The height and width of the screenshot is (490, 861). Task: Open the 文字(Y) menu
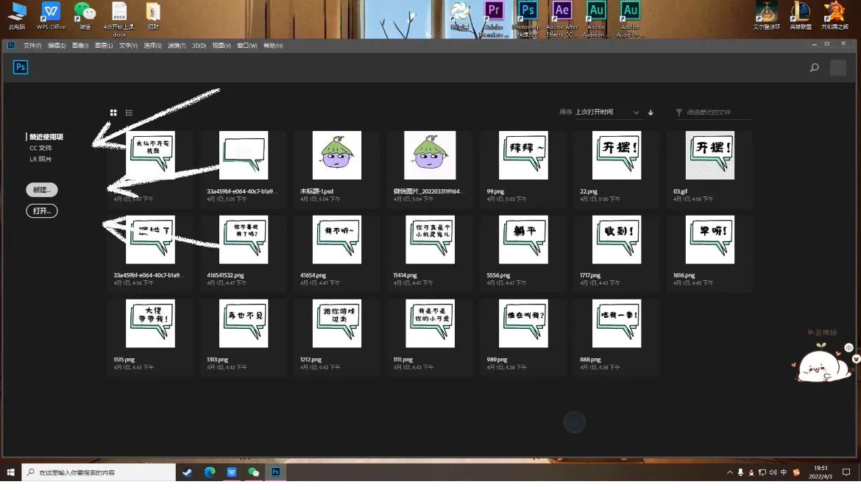point(128,46)
